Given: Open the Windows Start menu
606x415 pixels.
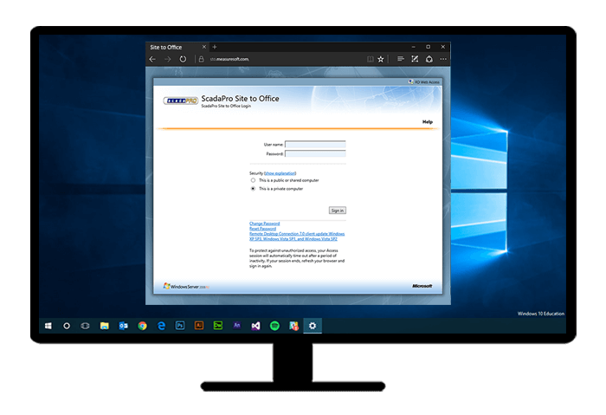Looking at the screenshot, I should click(48, 326).
